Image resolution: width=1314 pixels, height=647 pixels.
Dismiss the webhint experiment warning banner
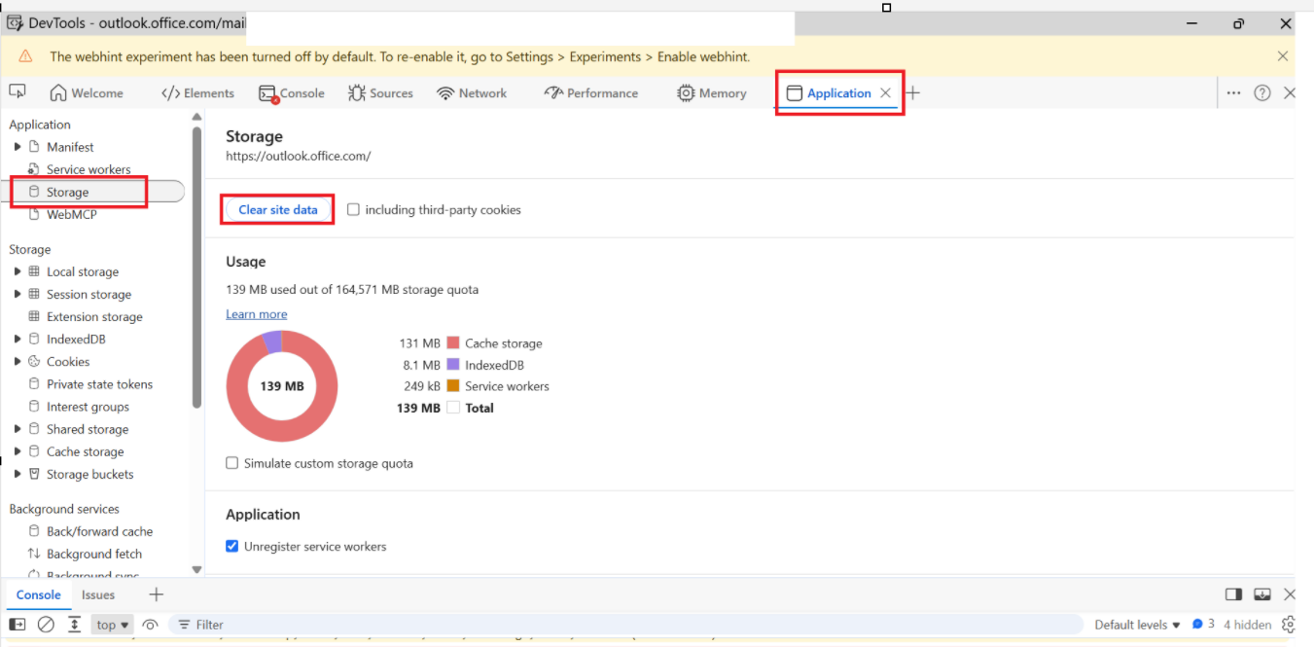(1283, 56)
